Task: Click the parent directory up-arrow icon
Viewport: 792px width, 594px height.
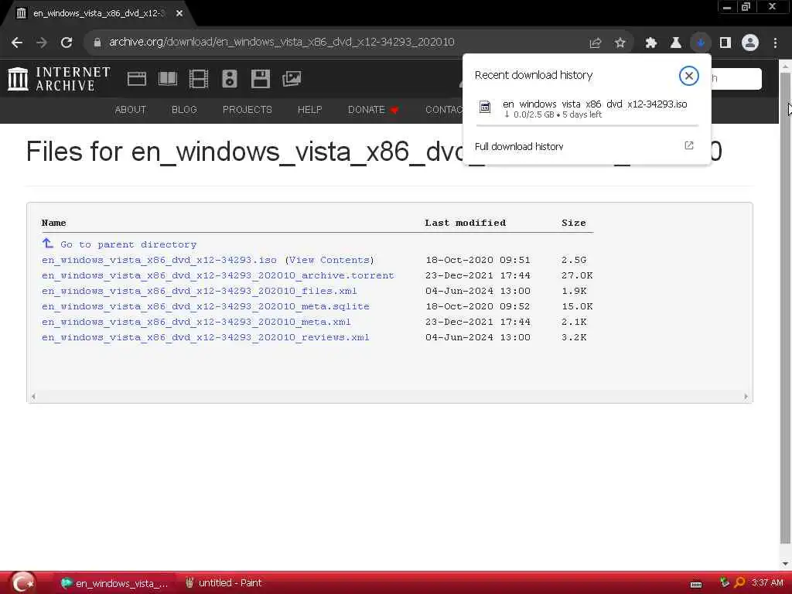Action: coord(47,244)
